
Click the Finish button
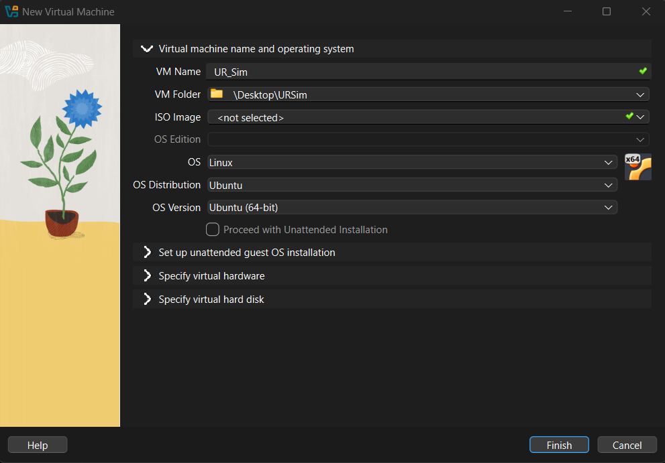tap(559, 445)
